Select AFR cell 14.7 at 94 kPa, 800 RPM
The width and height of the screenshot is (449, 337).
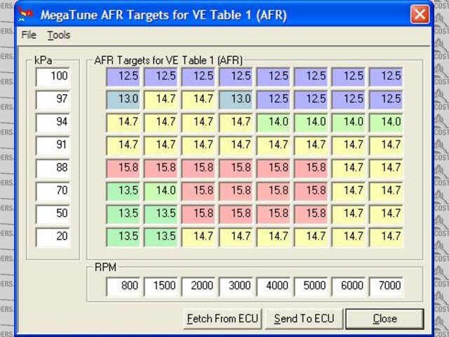pos(123,122)
